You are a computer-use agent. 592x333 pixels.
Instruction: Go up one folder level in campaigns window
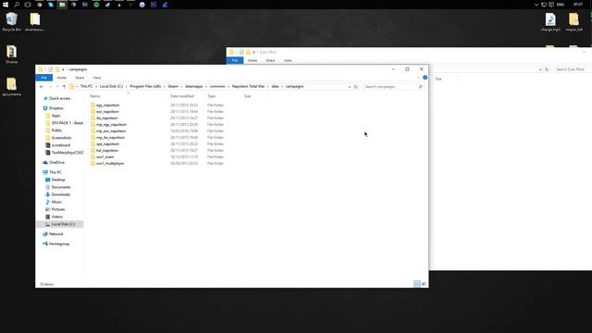point(64,86)
